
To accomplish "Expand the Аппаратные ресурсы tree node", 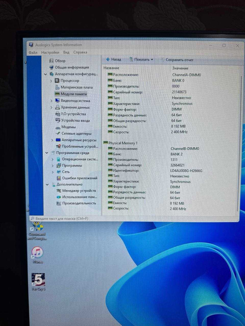I will click(x=52, y=140).
